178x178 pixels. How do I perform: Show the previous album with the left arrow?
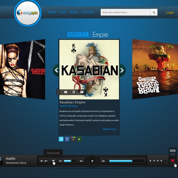click(56, 70)
